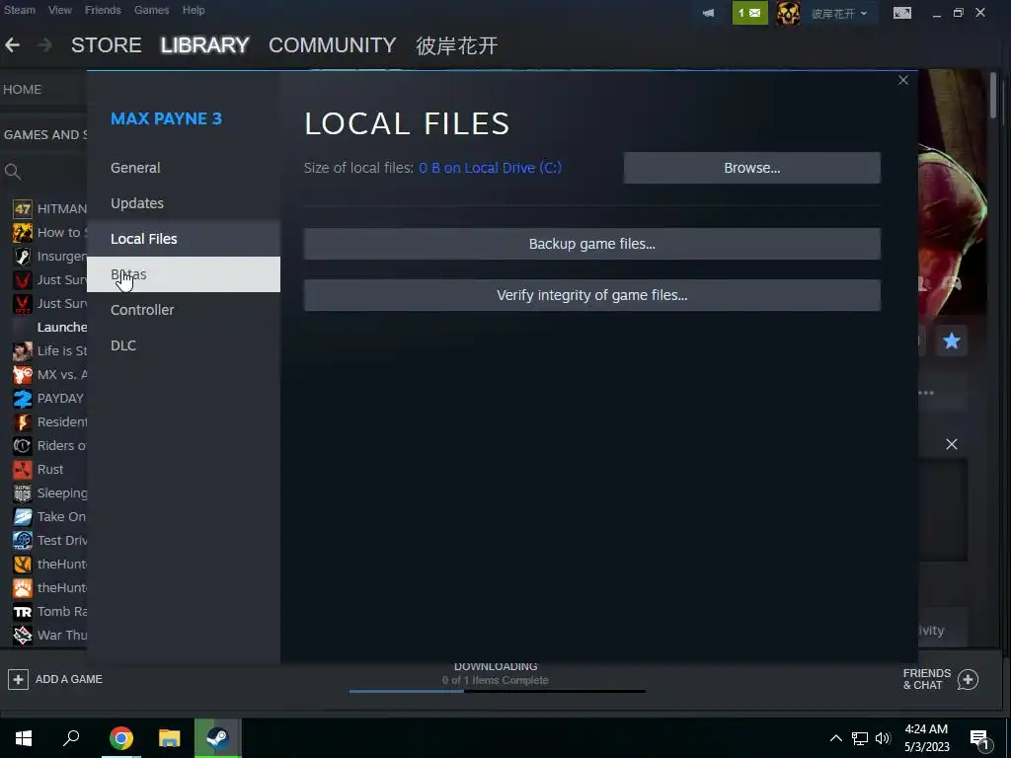Open the taskbar volume icon
1011x758 pixels.
pos(883,738)
